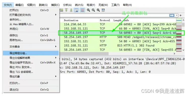Image resolution: width=188 pixels, height=96 pixels.
Task: Select packet row to 114.250.64.33
Action: (118, 24)
